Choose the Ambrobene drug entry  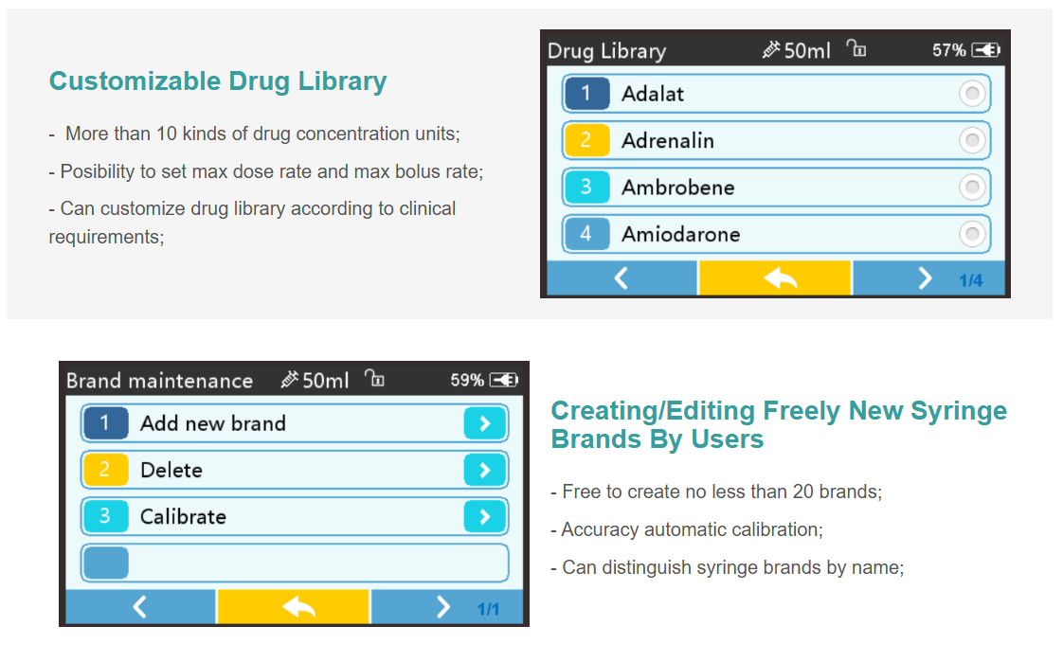click(x=776, y=187)
